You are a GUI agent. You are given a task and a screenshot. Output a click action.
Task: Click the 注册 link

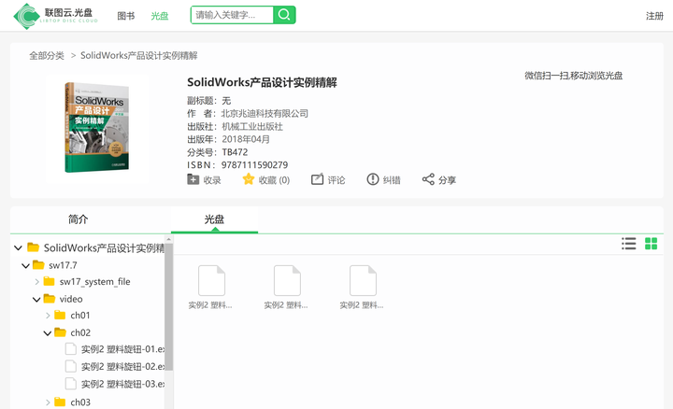654,16
